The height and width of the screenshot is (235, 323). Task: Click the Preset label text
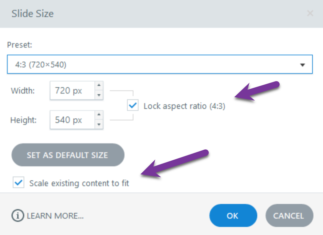point(20,45)
